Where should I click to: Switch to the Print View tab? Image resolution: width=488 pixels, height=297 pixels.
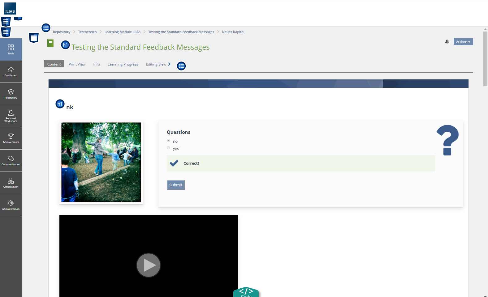tap(77, 64)
